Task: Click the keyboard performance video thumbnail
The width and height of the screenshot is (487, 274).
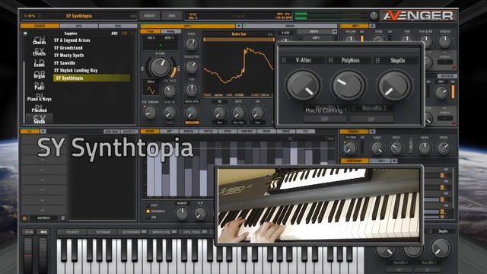Action: pyautogui.click(x=319, y=205)
